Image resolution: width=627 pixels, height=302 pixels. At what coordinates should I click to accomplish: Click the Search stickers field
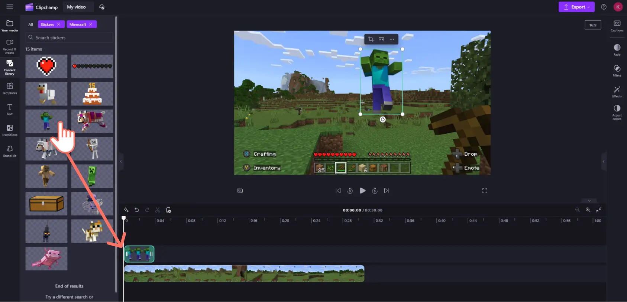pyautogui.click(x=70, y=38)
